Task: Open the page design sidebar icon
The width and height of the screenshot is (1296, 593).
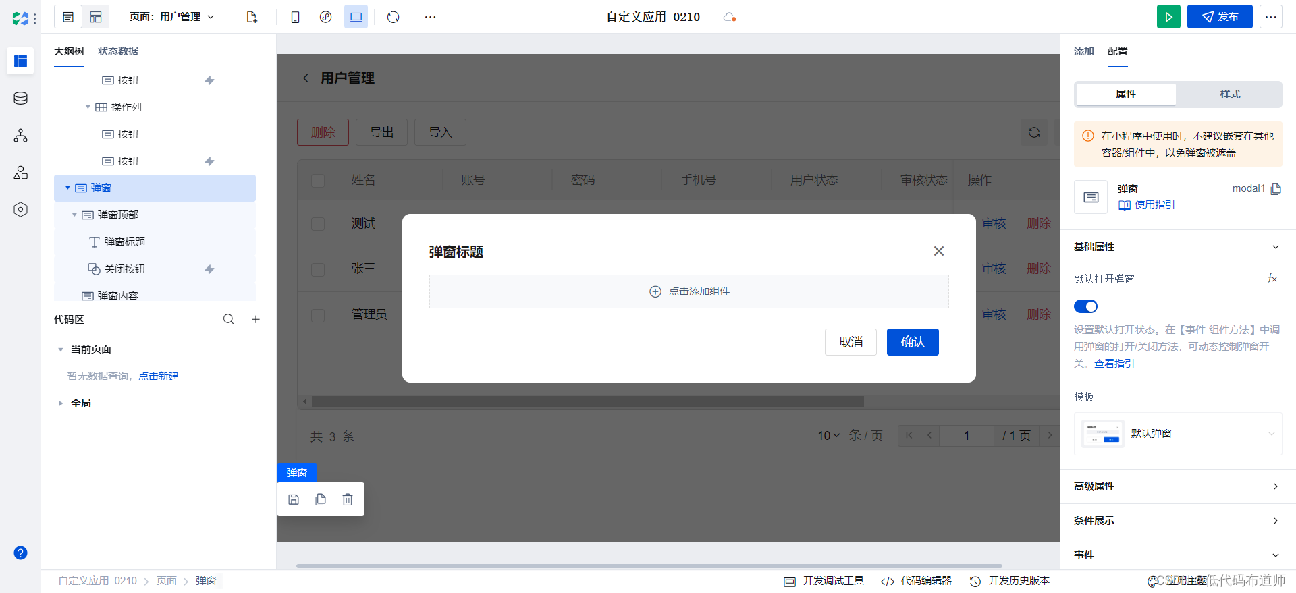Action: point(20,61)
